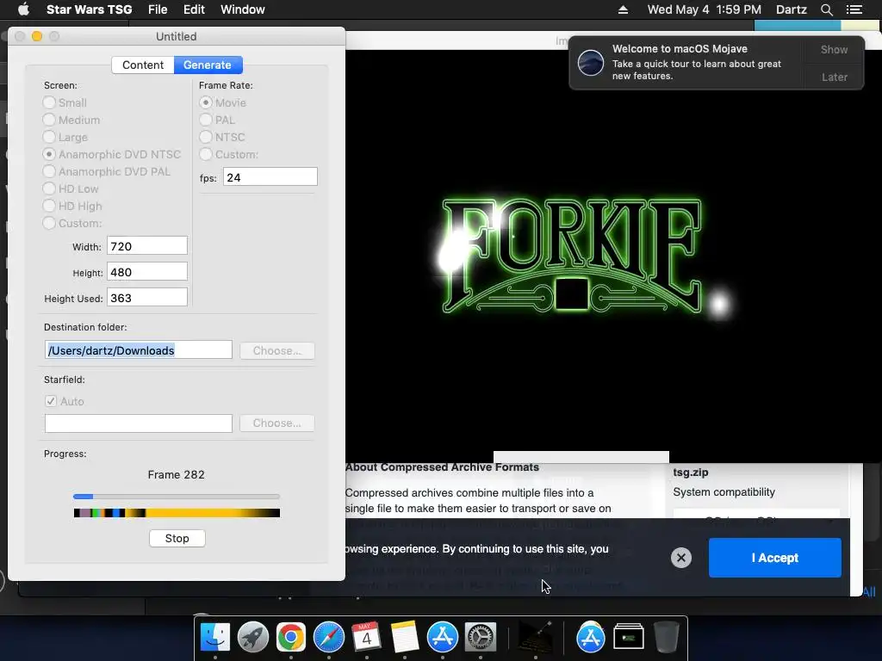882x661 pixels.
Task: Select Anamorphic DVD NTSC radio
Action: click(49, 155)
